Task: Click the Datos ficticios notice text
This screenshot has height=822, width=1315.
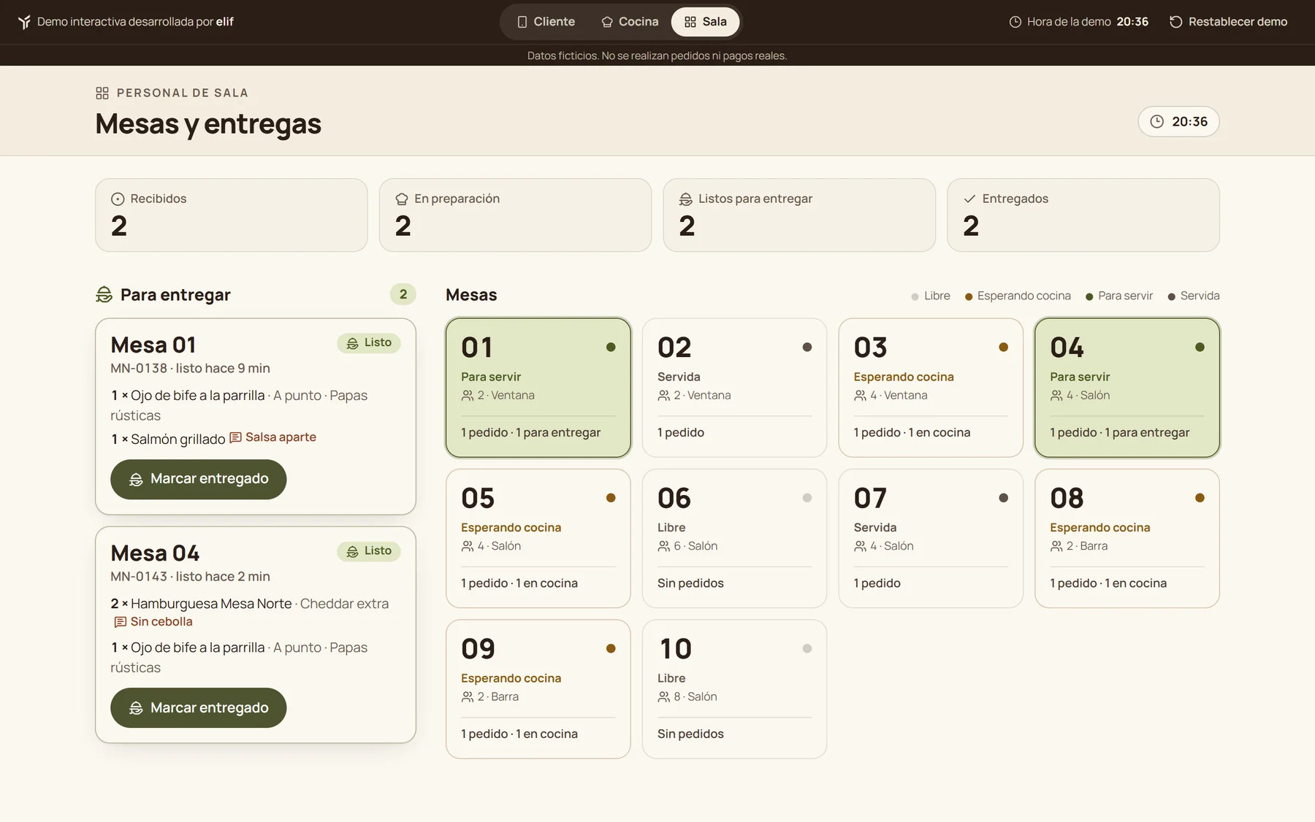Action: coord(657,55)
